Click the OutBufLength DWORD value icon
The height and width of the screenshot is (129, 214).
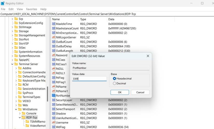54,51
